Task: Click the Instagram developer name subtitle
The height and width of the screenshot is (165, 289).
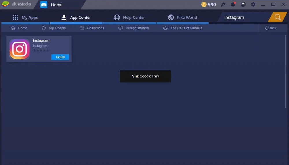Action: 40,46
